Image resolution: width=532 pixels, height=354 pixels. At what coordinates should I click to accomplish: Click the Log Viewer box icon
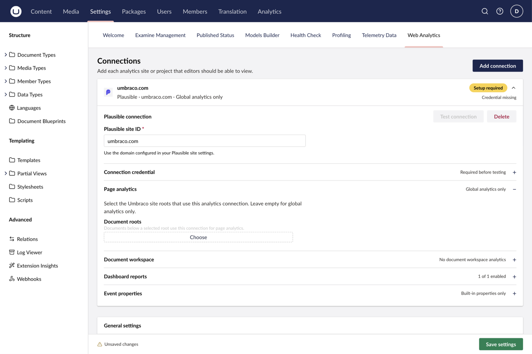12,252
